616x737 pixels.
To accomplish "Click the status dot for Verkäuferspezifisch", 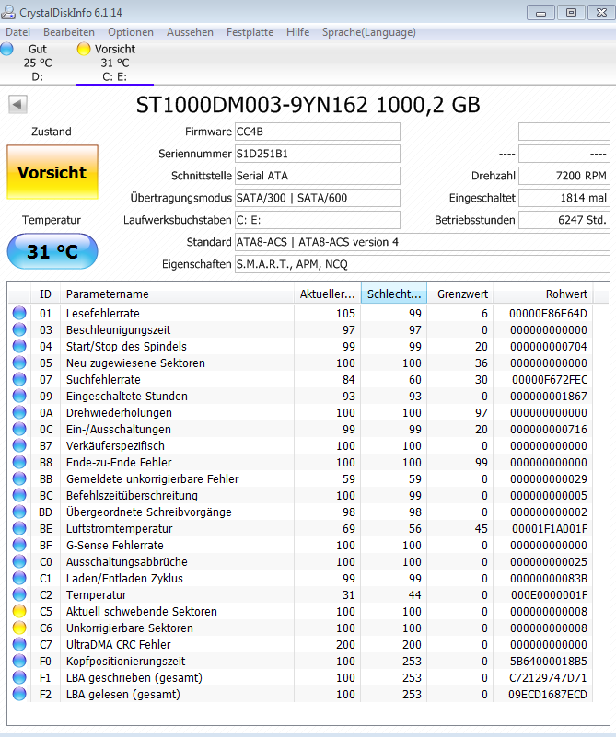I will pos(19,445).
